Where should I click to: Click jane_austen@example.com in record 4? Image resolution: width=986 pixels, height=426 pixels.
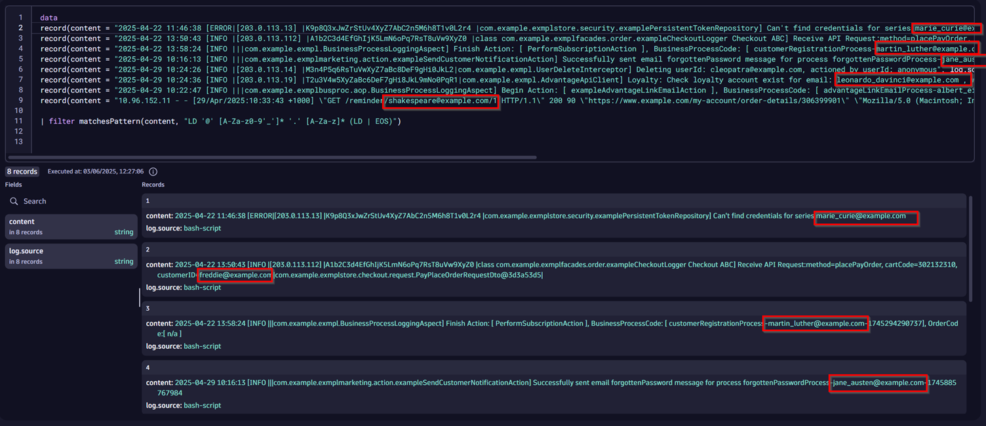[x=878, y=383]
